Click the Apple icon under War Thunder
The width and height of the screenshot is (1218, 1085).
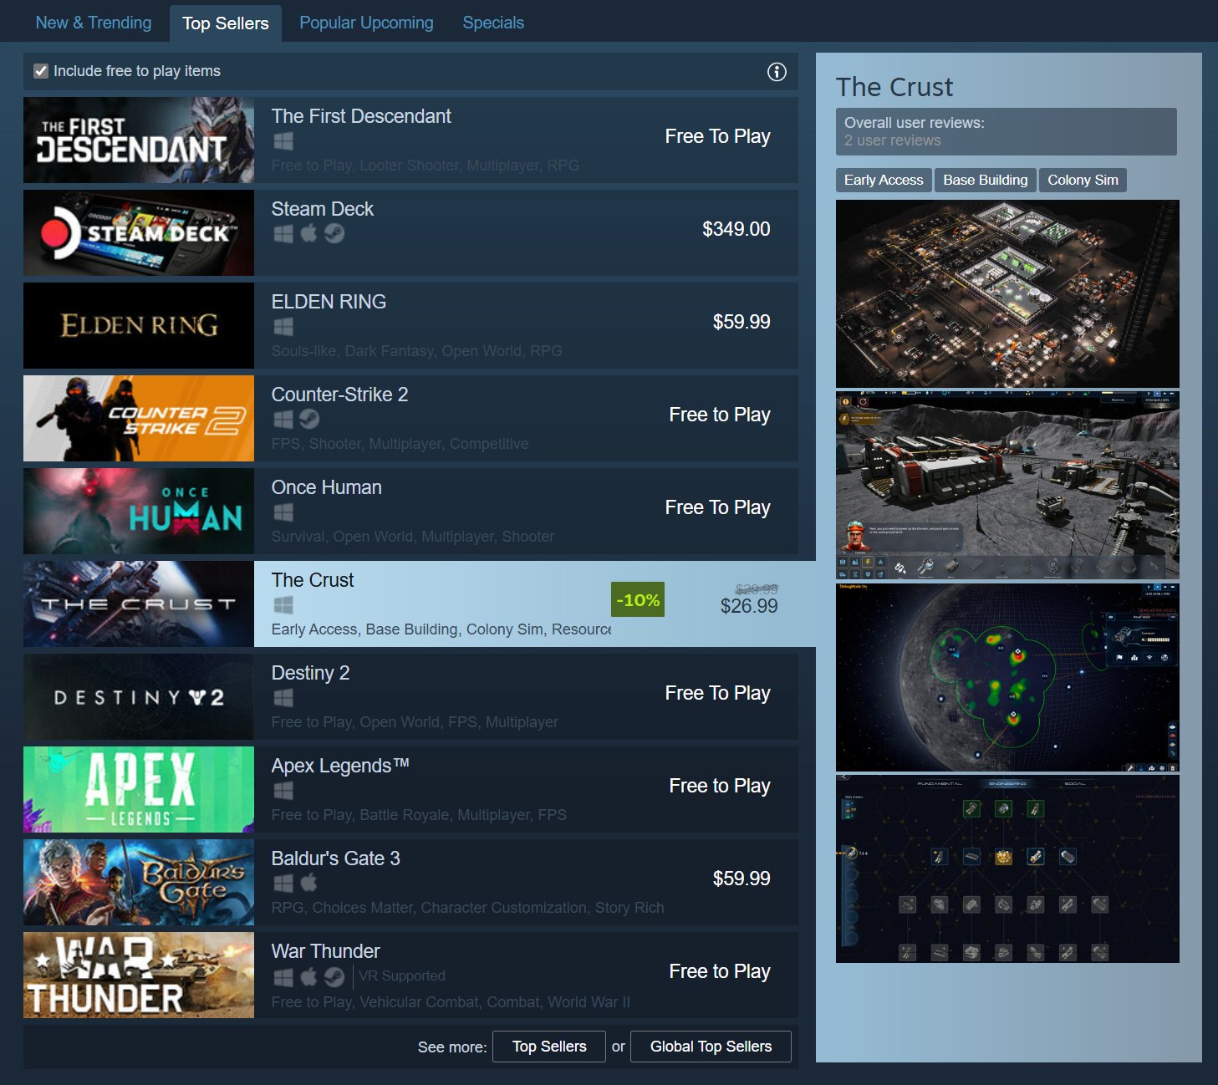(308, 976)
